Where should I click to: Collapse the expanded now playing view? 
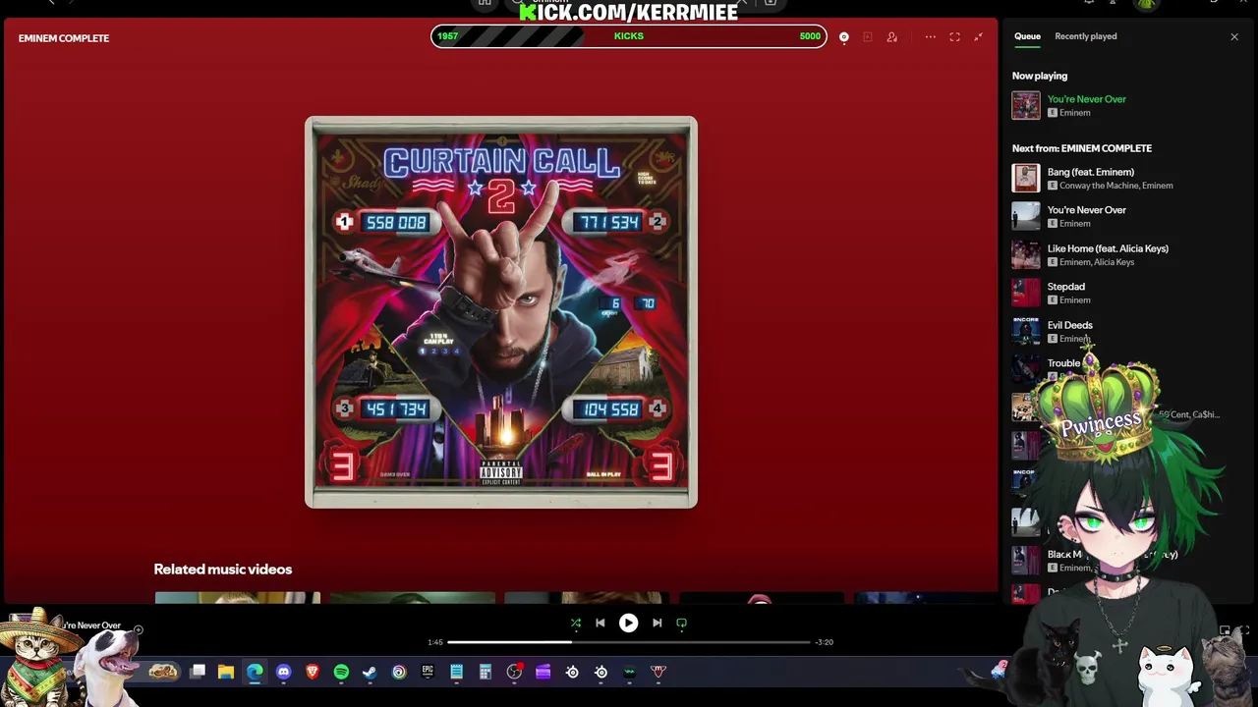[978, 37]
